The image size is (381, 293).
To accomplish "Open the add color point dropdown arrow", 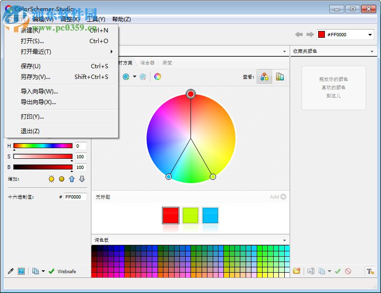I will pyautogui.click(x=134, y=77).
